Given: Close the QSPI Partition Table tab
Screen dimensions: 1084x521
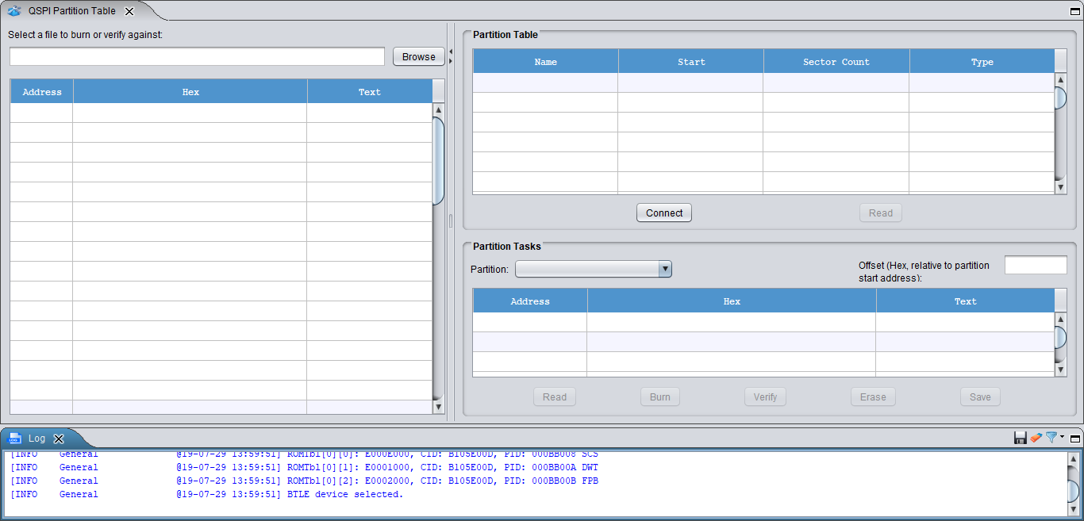Looking at the screenshot, I should (x=129, y=11).
